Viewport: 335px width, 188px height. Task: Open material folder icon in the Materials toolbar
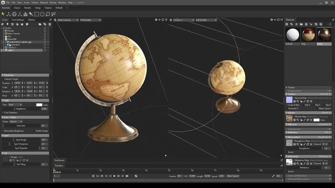coord(301,25)
